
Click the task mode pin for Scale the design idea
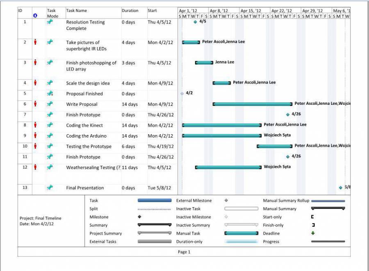click(x=50, y=83)
